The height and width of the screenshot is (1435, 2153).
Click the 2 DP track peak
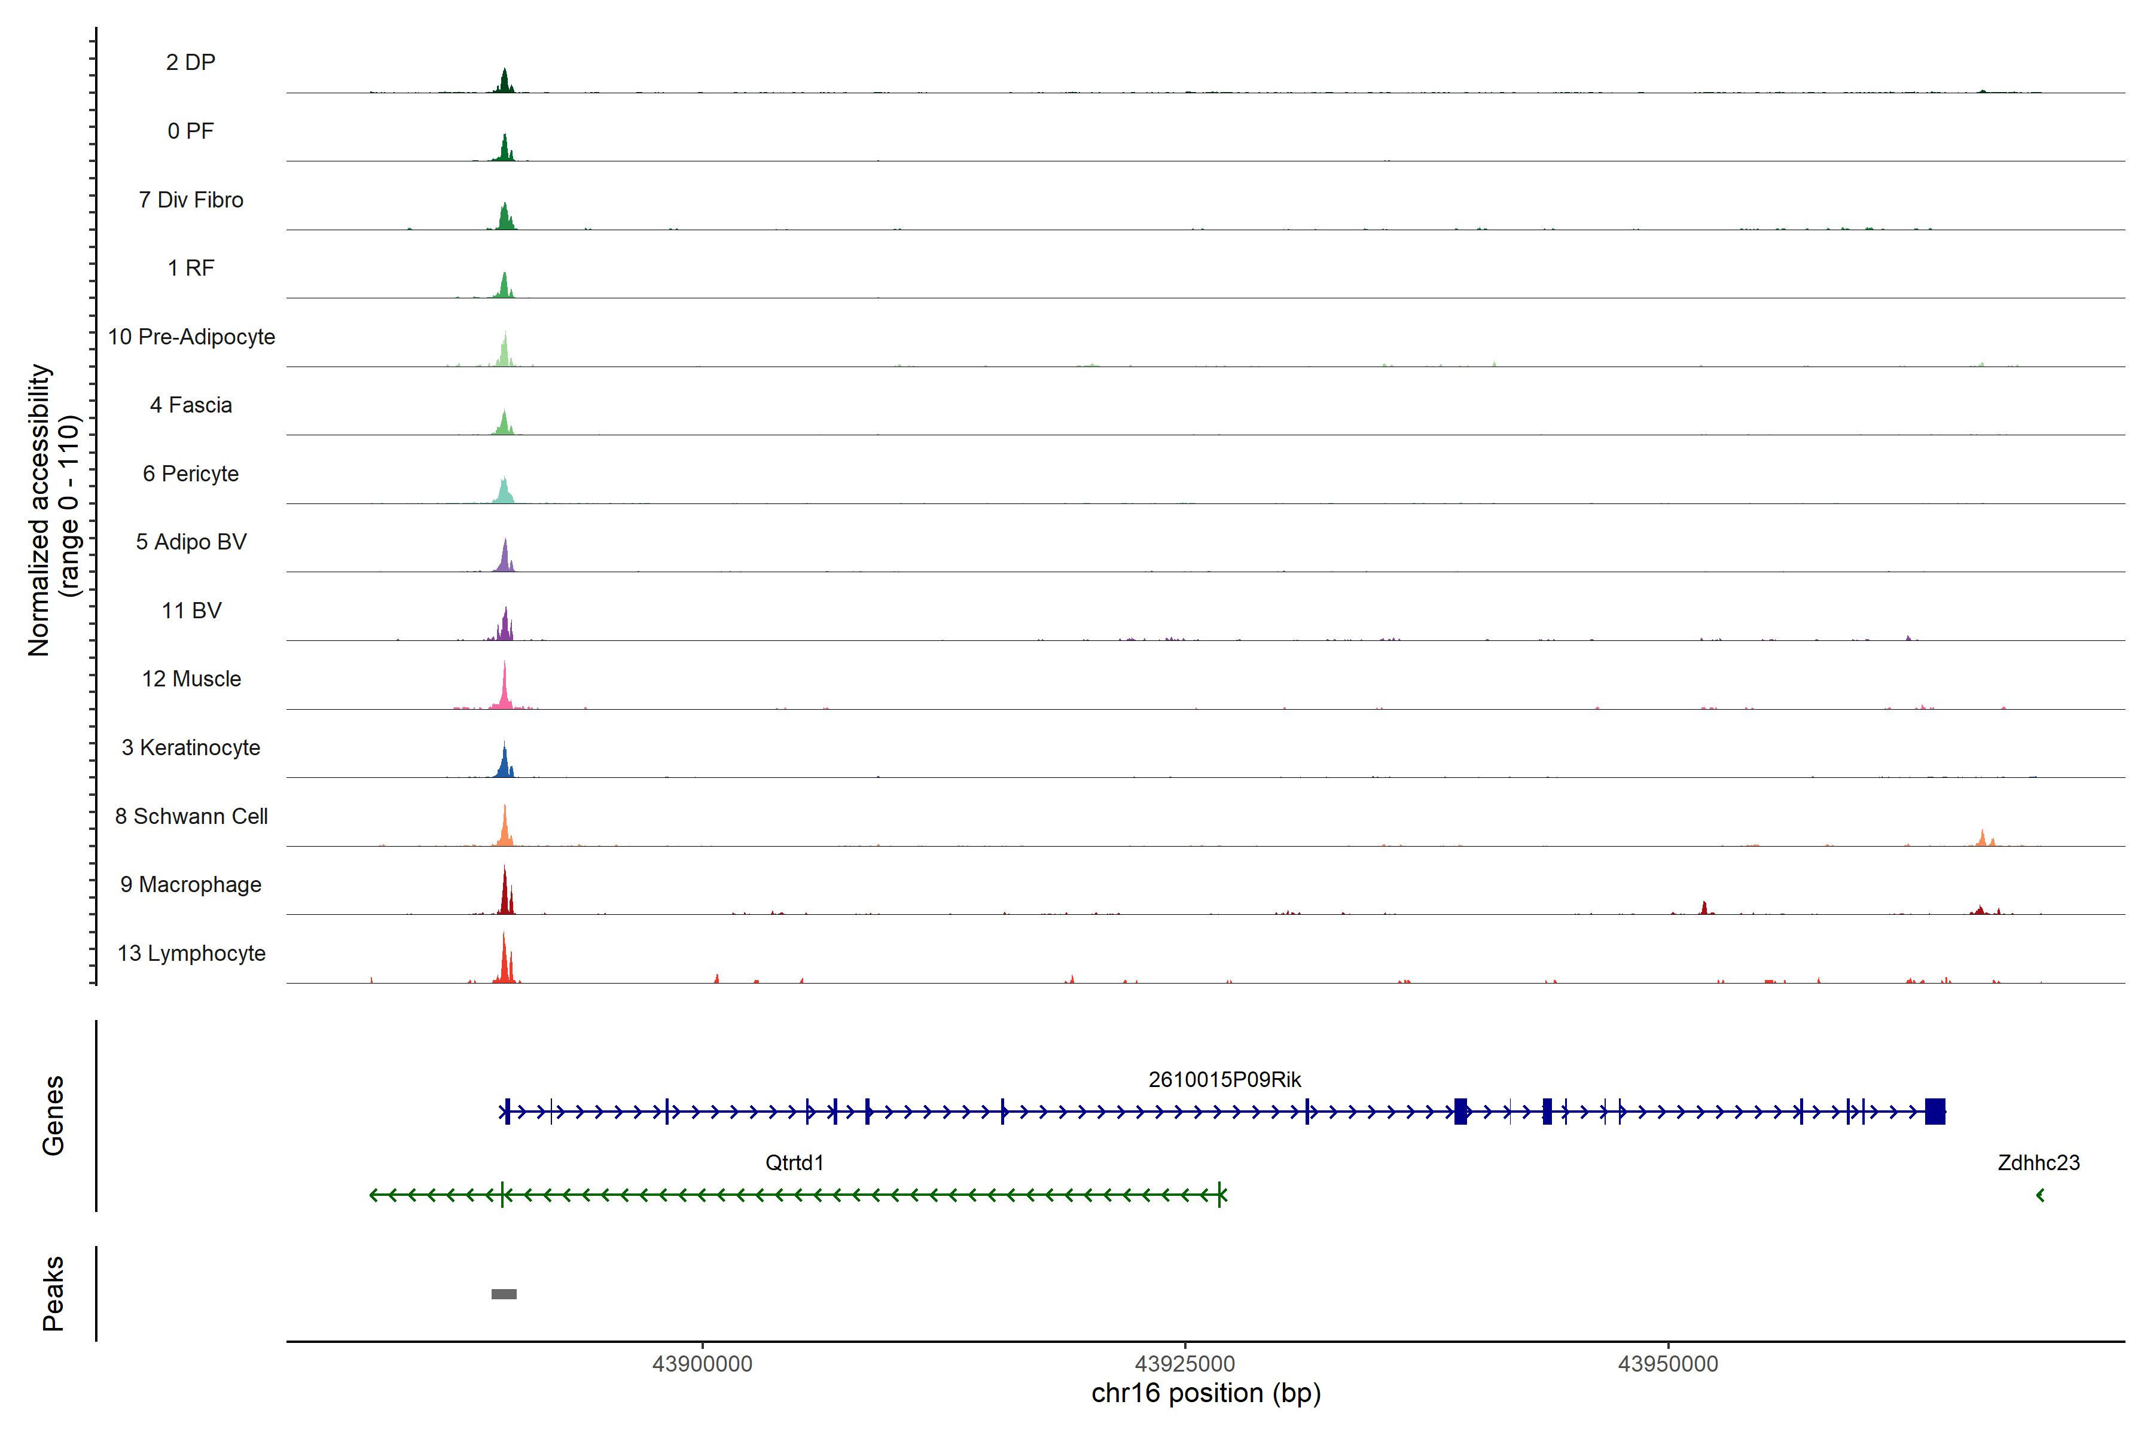[504, 83]
